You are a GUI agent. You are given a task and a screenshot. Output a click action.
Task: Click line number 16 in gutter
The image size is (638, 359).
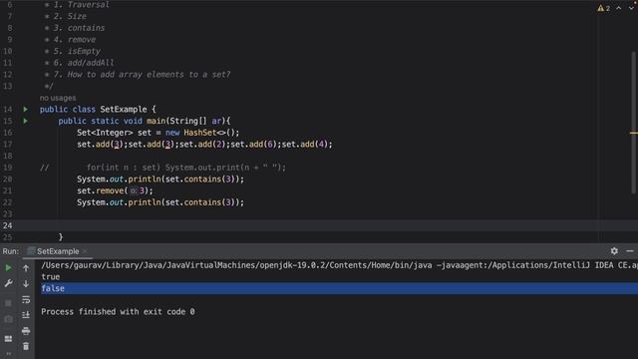8,133
